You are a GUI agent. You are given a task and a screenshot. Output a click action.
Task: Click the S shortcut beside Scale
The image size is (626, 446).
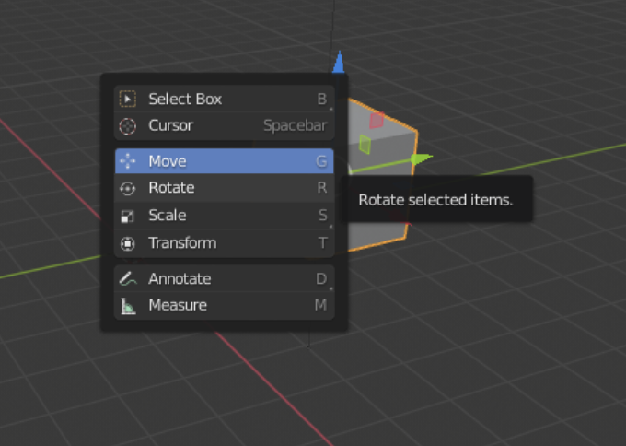(x=323, y=216)
